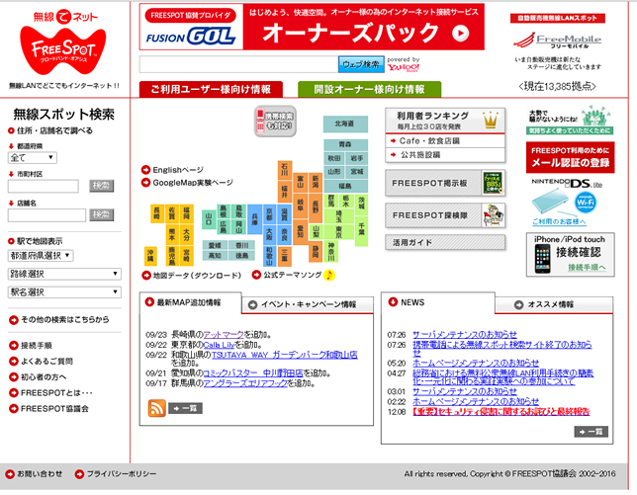Open the user ranking crown banner

(445, 121)
